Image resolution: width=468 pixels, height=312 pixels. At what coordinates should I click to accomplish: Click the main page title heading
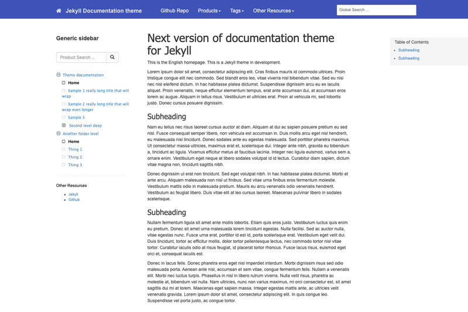[240, 44]
